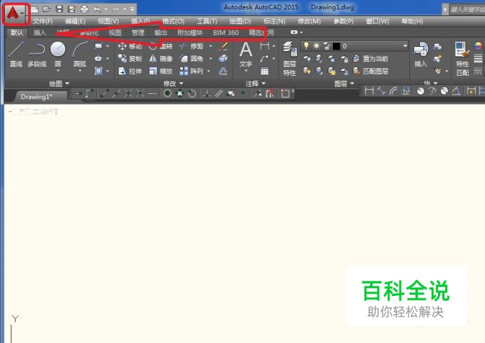Click the Undo arrow icon

coord(97,9)
